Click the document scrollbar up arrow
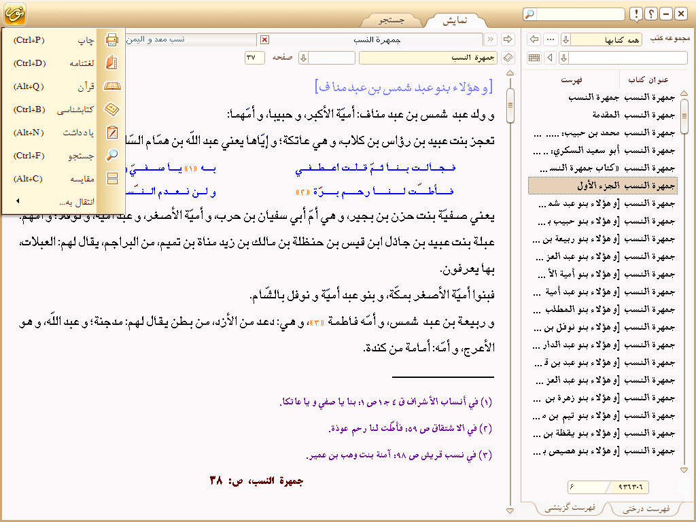This screenshot has width=696, height=522. pyautogui.click(x=510, y=73)
